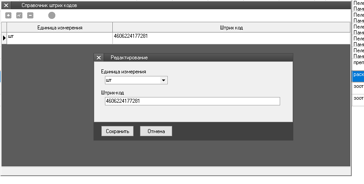Select the зоот row below the highlighted row
Screen dimensions: 364x184
click(x=358, y=87)
